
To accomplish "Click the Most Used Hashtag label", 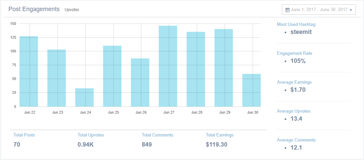I will [x=296, y=24].
